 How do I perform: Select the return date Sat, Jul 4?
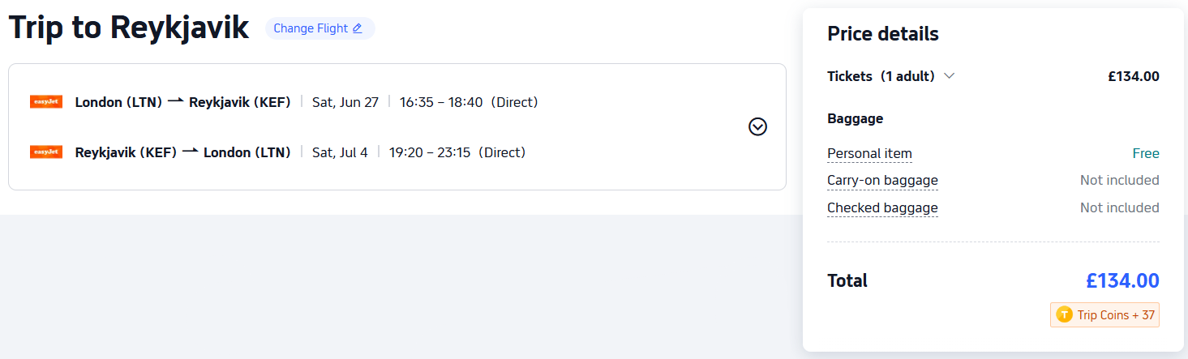(340, 152)
